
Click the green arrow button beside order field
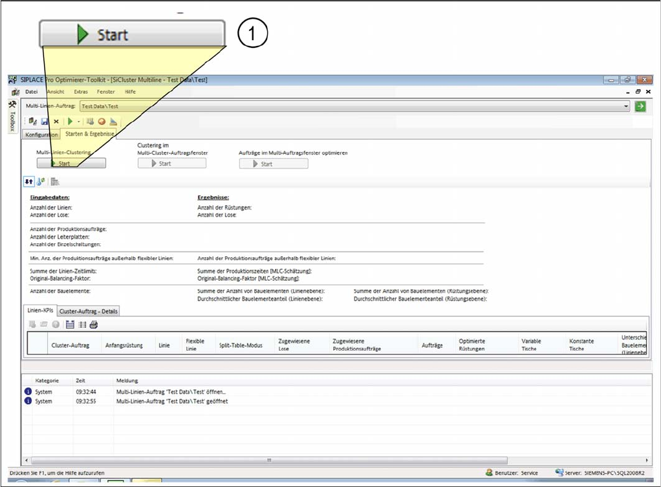coord(640,106)
